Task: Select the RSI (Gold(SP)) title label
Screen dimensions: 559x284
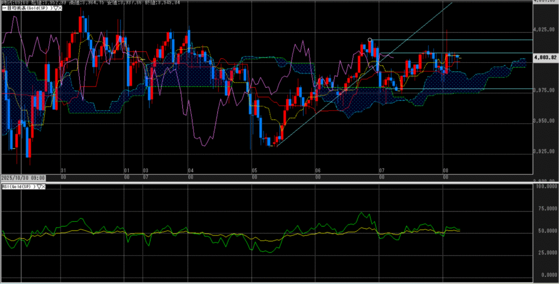Action: [17, 186]
